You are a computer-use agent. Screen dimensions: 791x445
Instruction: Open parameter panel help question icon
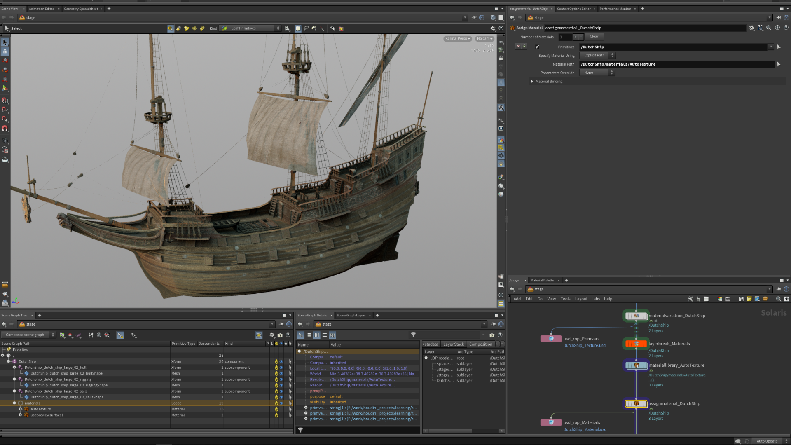click(x=786, y=28)
